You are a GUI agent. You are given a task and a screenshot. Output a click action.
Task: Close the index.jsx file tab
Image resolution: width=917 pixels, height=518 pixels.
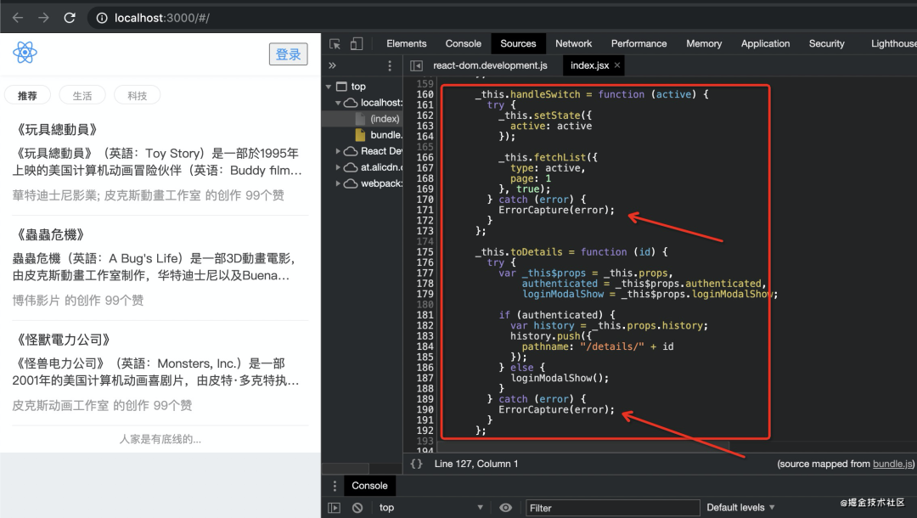617,65
